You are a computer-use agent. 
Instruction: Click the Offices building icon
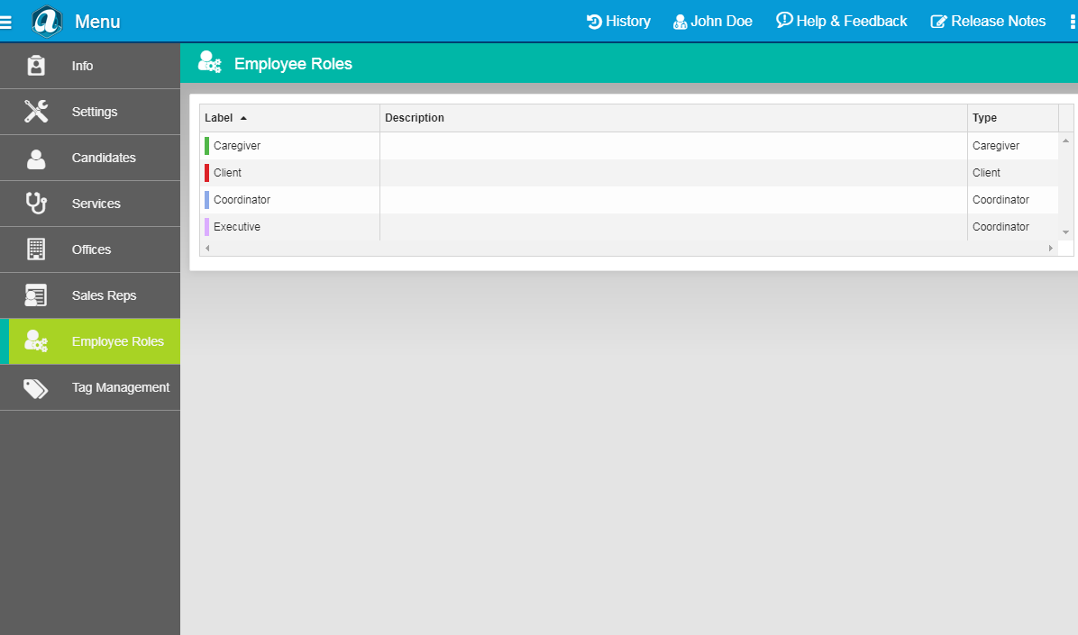pos(36,249)
